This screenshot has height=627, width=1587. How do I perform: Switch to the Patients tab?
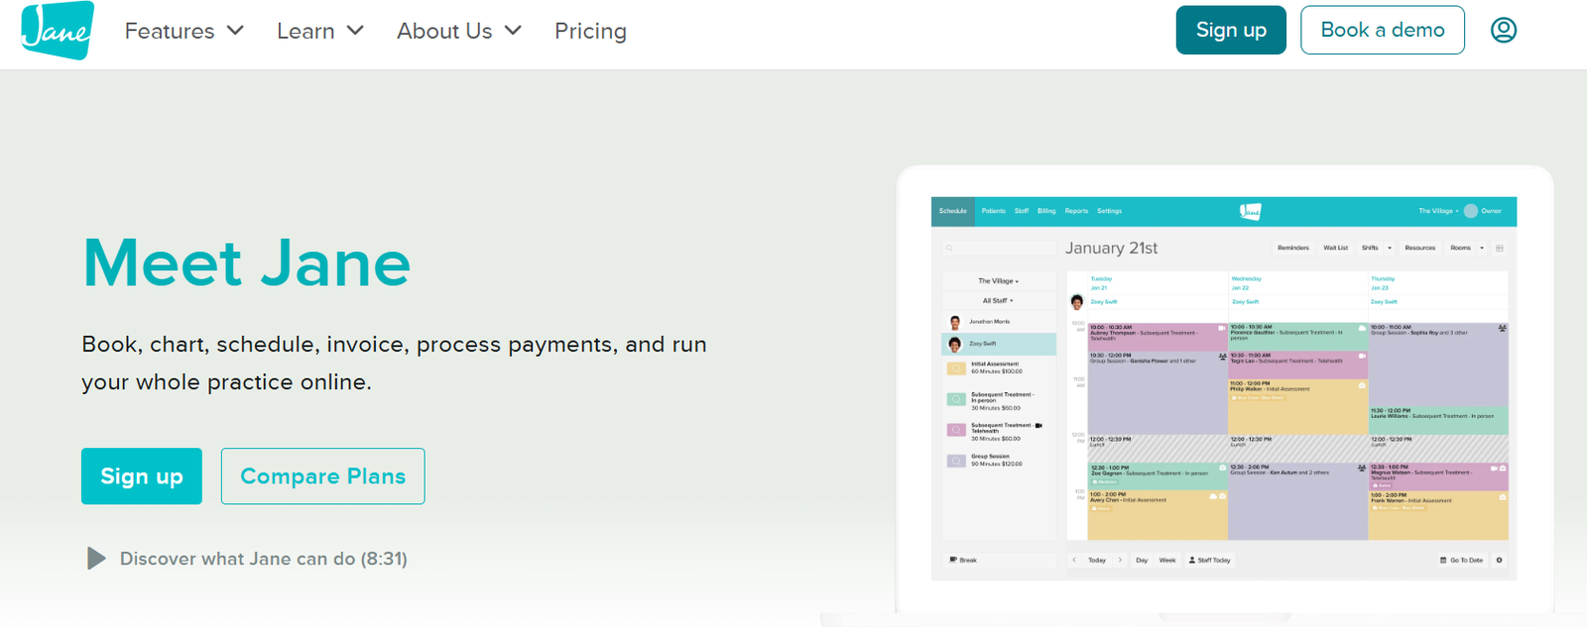click(994, 211)
